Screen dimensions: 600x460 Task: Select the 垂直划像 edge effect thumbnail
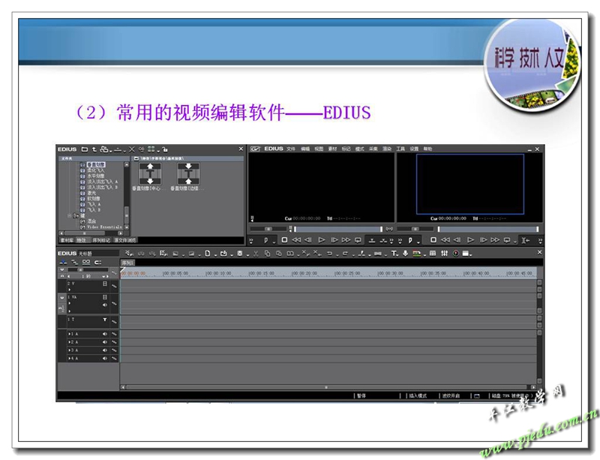point(188,174)
